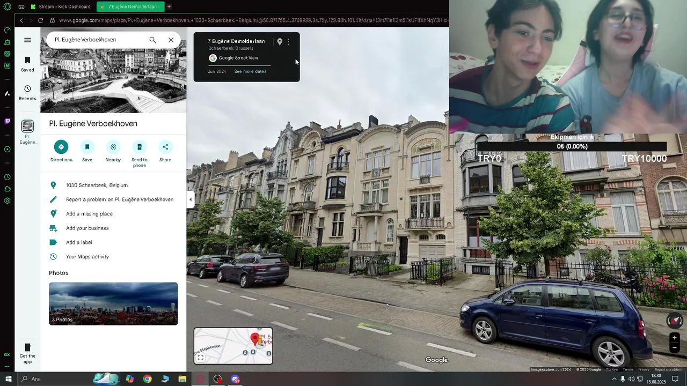The height and width of the screenshot is (386, 687).
Task: Open OBS from the taskbar
Action: pos(217,379)
